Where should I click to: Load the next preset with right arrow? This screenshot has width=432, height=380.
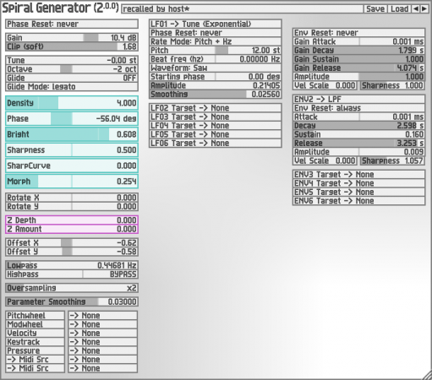pyautogui.click(x=424, y=8)
